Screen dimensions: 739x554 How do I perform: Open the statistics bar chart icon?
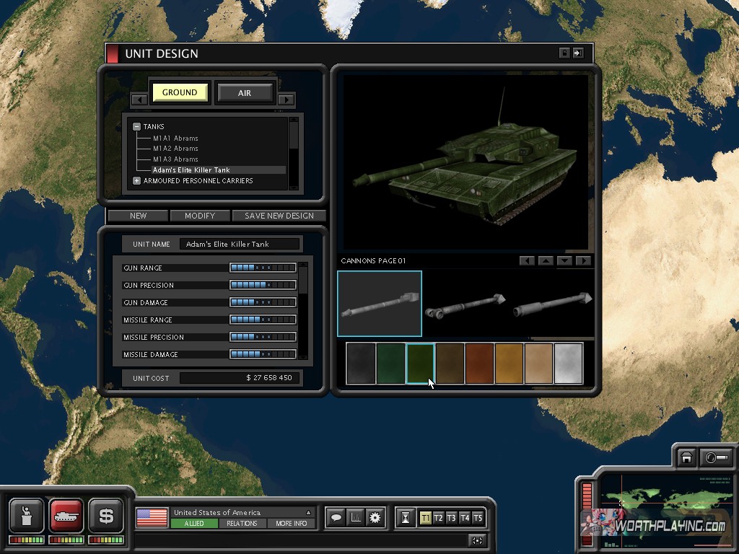[x=355, y=517]
